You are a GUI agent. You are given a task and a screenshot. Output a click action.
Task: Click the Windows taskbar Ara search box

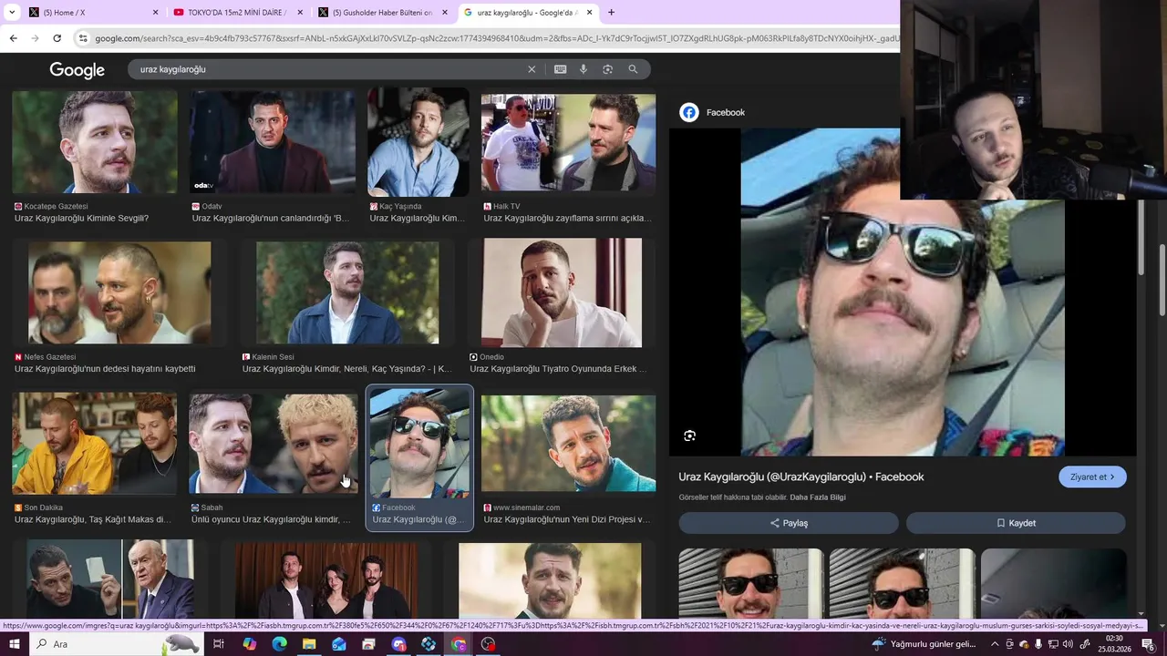(117, 644)
